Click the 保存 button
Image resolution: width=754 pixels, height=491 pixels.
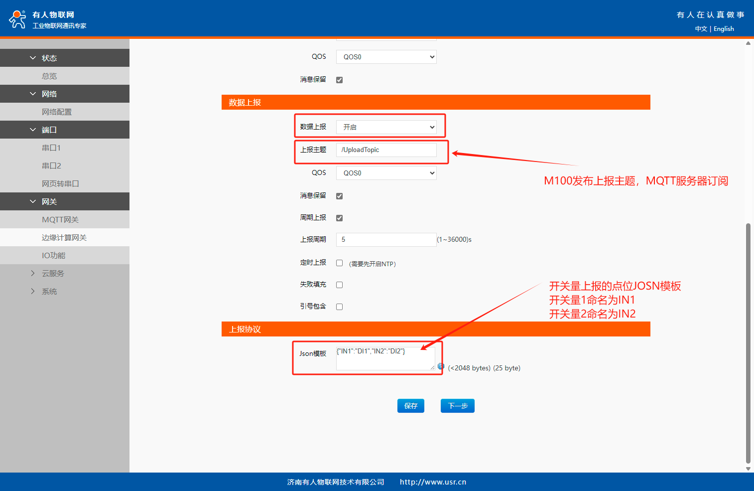(x=410, y=406)
